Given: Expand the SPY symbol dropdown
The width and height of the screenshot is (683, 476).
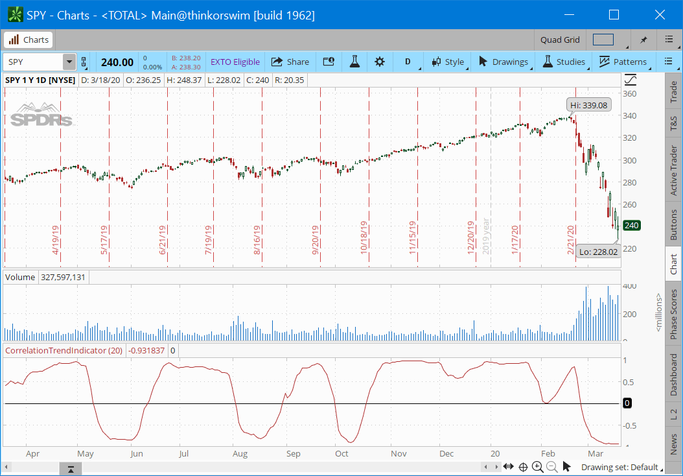Looking at the screenshot, I should (69, 62).
